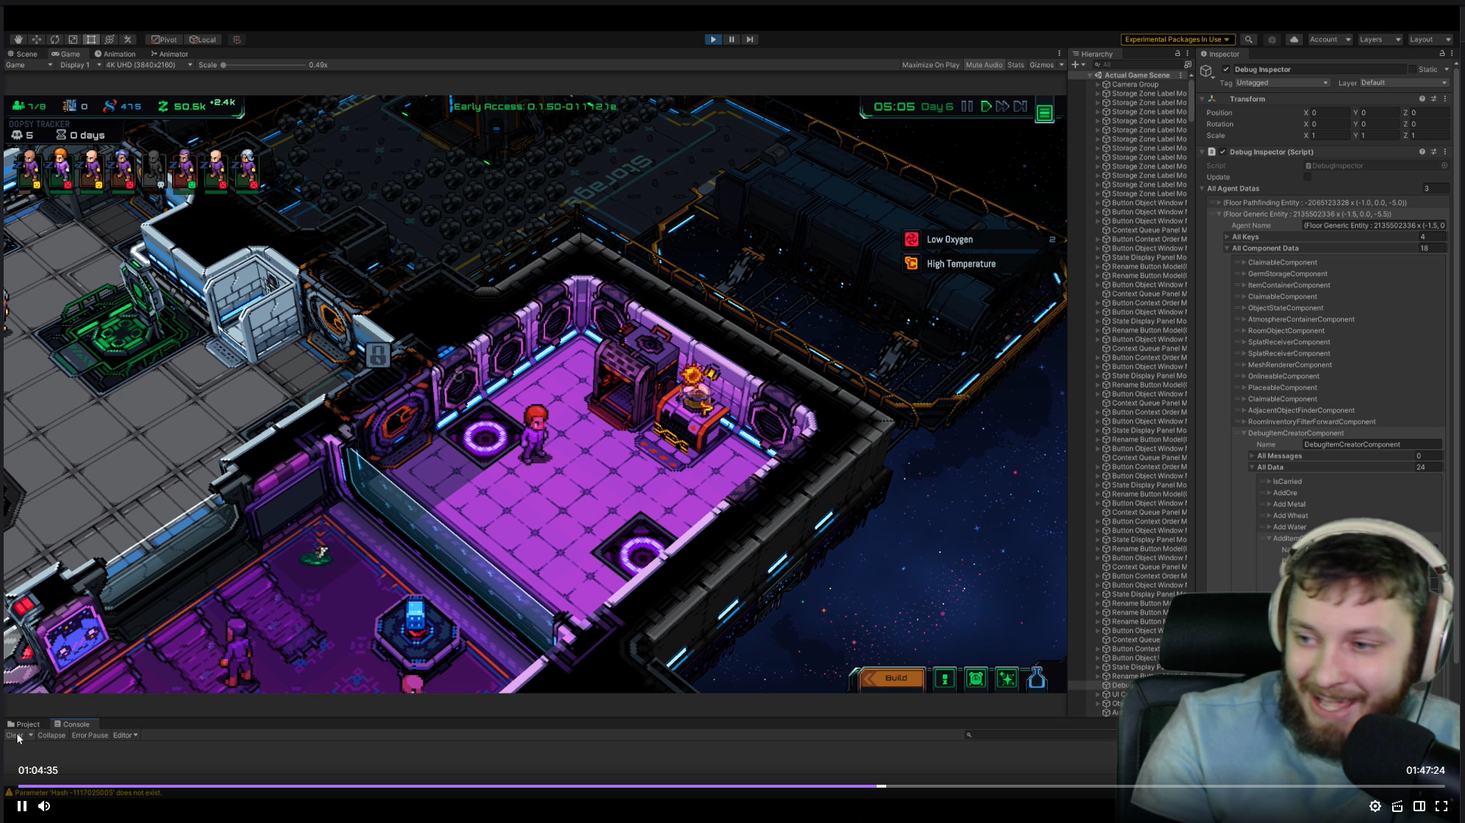Mute the video player volume
1465x823 pixels.
click(x=44, y=806)
